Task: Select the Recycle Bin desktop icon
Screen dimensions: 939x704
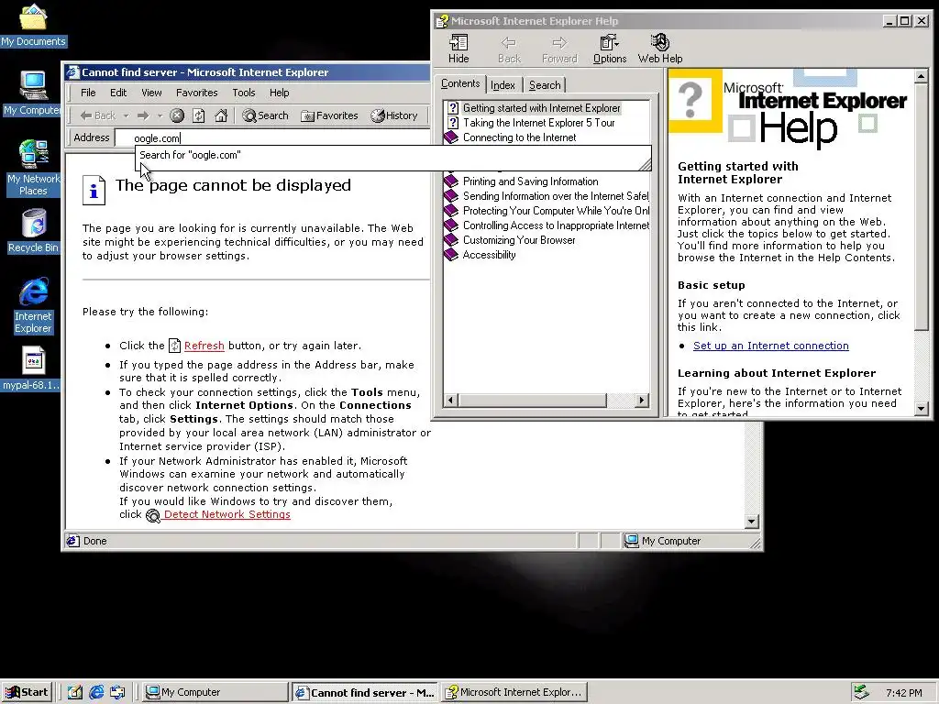Action: tap(33, 231)
